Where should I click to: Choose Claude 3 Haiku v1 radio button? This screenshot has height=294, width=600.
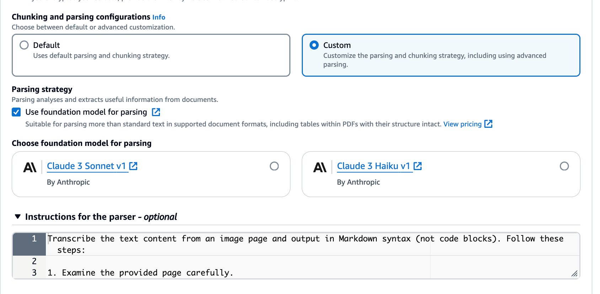point(564,166)
